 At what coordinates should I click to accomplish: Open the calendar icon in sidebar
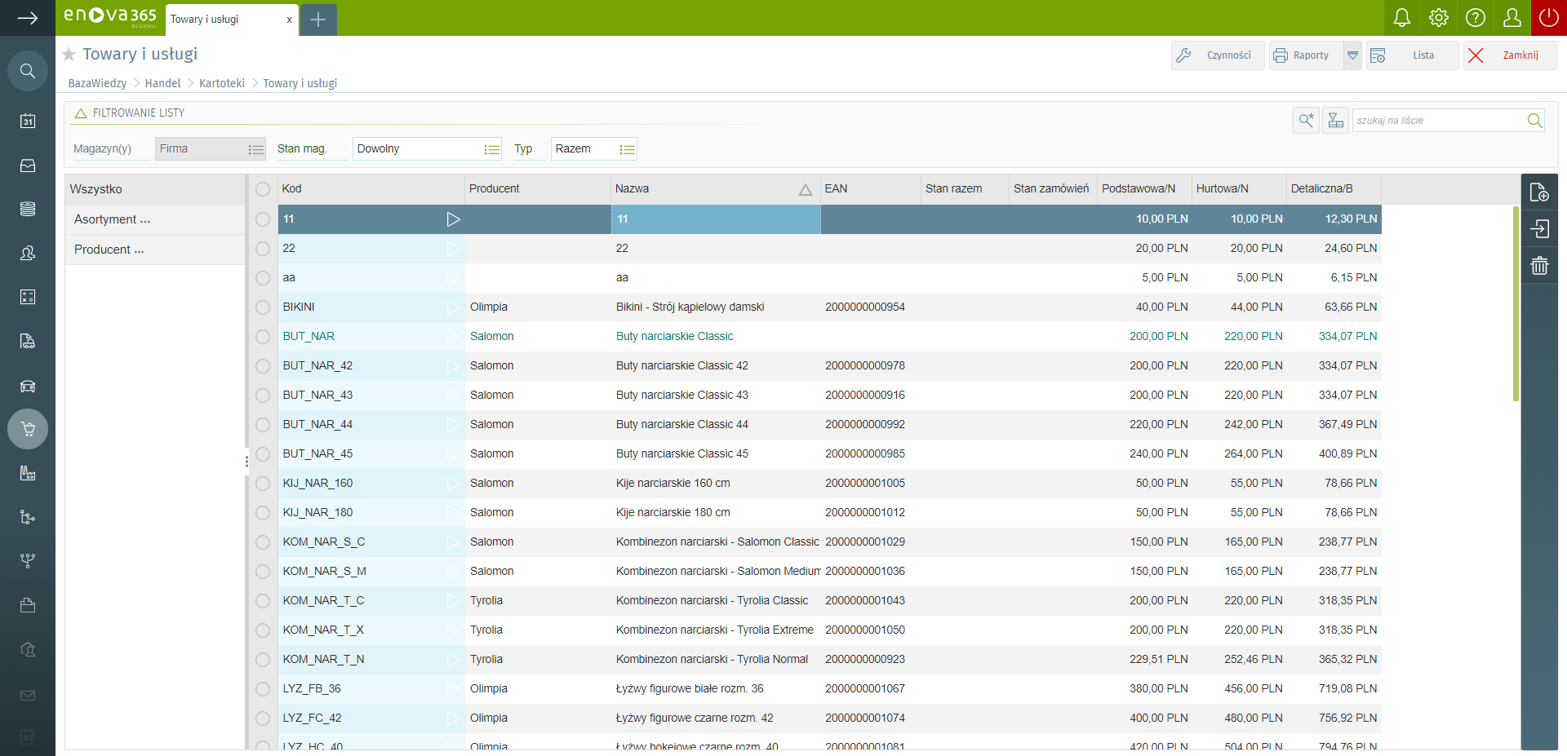click(28, 122)
